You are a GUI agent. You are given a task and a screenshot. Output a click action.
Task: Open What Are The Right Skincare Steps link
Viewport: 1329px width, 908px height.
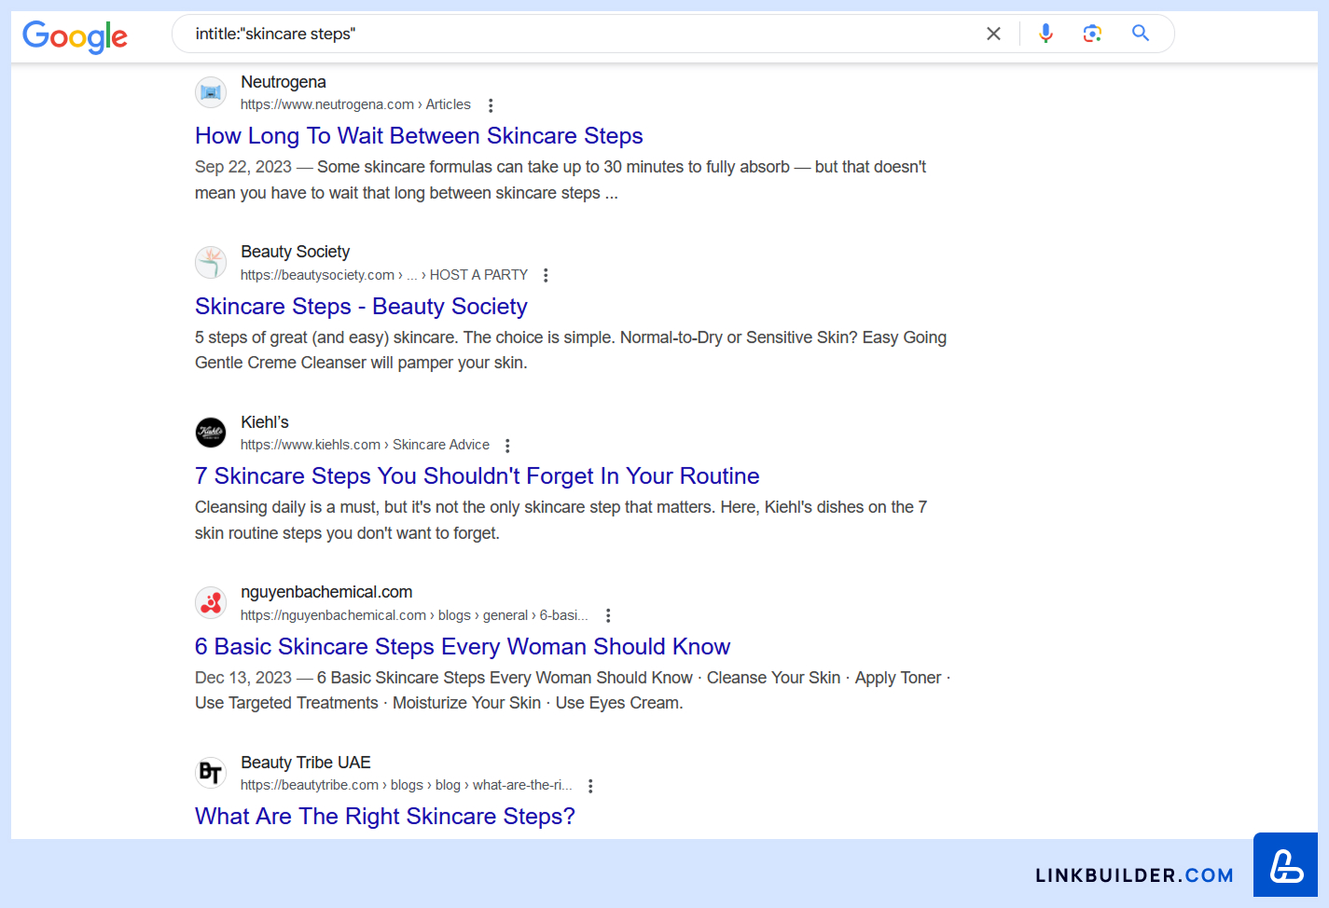tap(385, 817)
